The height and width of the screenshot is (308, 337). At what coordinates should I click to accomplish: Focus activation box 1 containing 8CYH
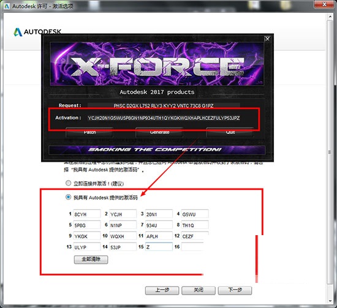click(x=87, y=214)
